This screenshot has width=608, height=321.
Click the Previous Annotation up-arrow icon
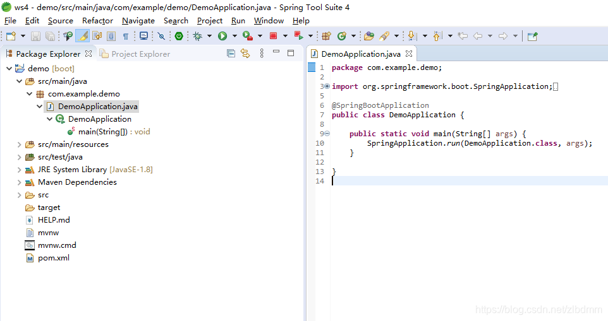coord(437,36)
